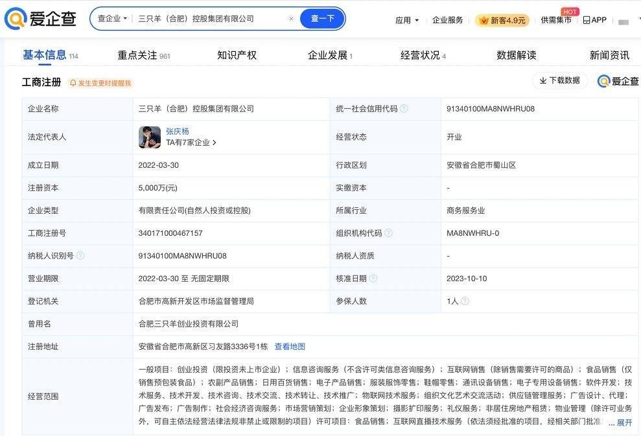
Task: Click the 工商注册号 value 340171000467157
Action: tap(170, 233)
